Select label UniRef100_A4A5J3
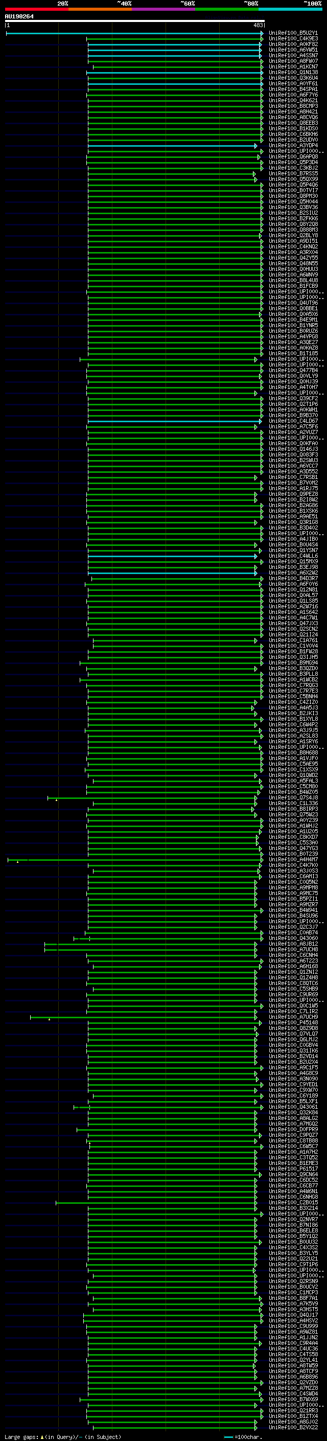This screenshot has height=1441, width=327. tap(293, 707)
